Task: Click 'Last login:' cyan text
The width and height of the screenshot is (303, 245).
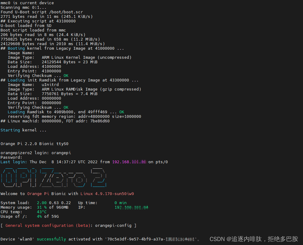Action: coord(14,162)
